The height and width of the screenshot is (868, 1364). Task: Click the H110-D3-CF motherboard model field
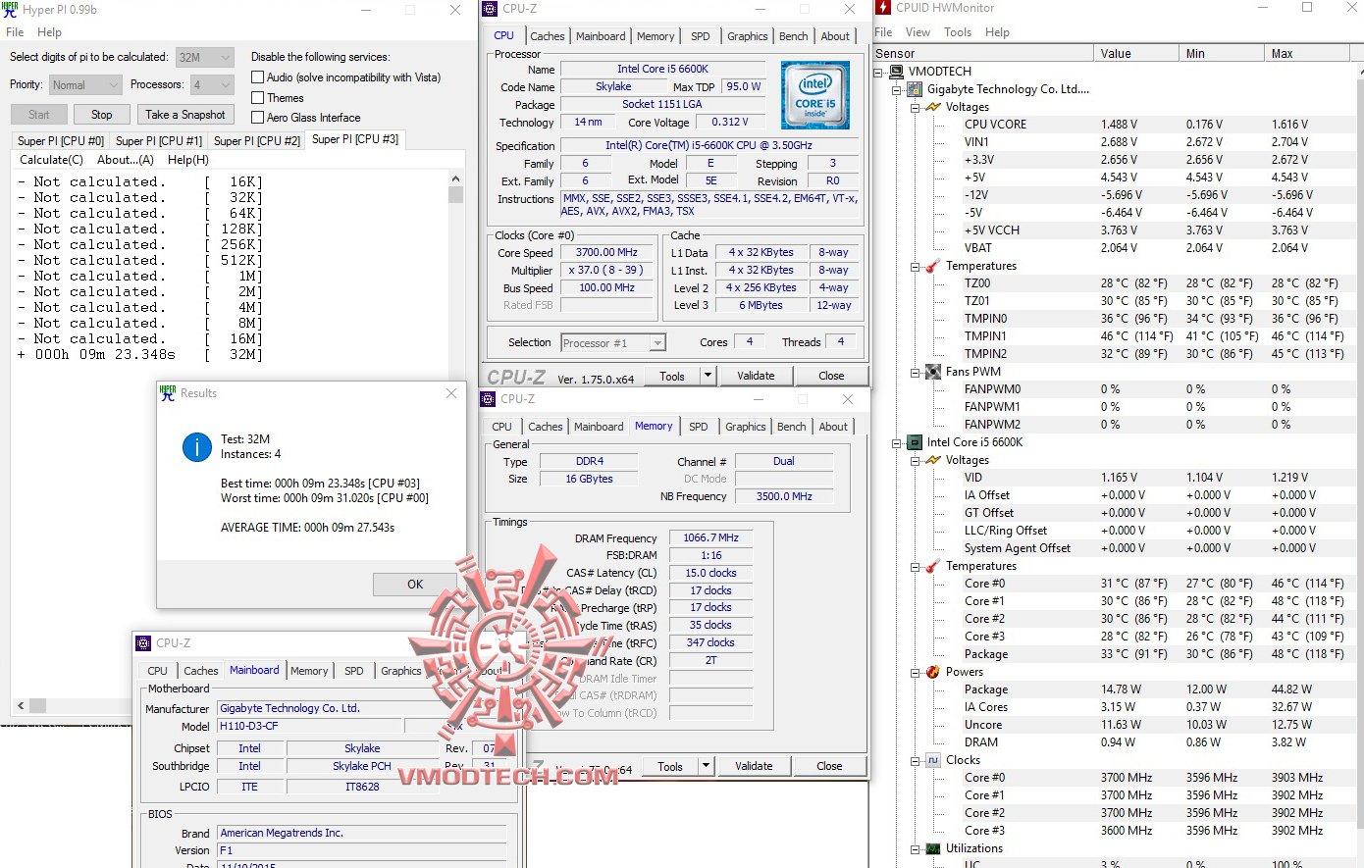pos(310,727)
